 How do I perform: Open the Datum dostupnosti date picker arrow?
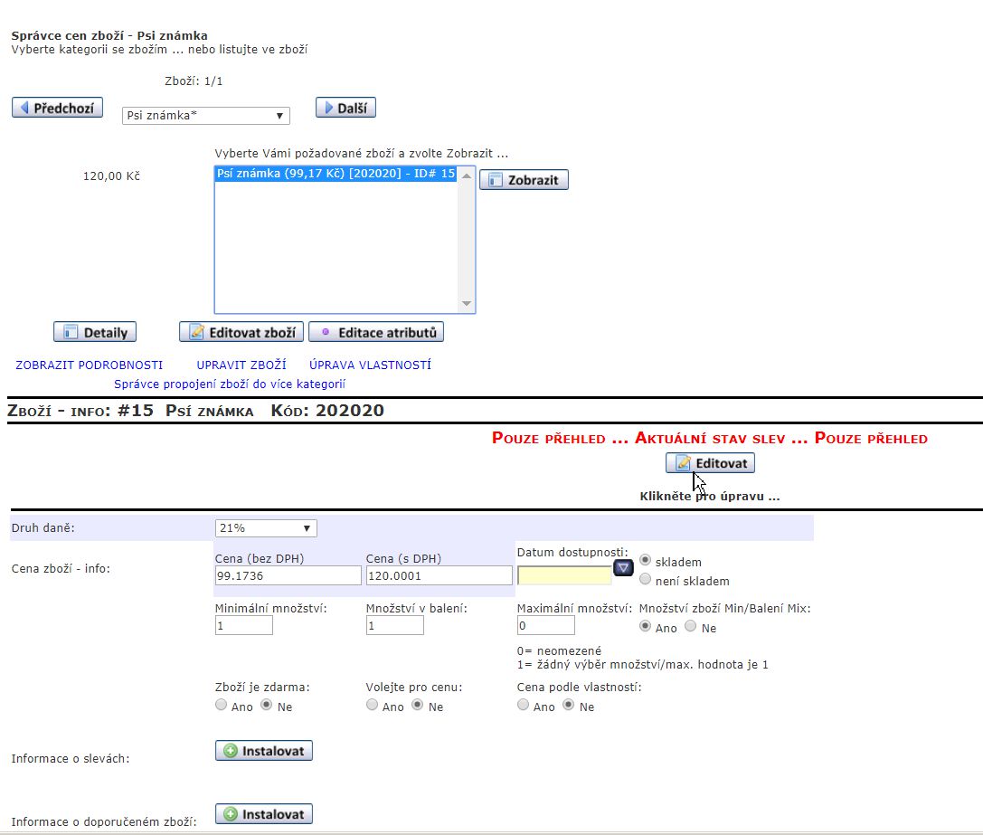coord(624,568)
